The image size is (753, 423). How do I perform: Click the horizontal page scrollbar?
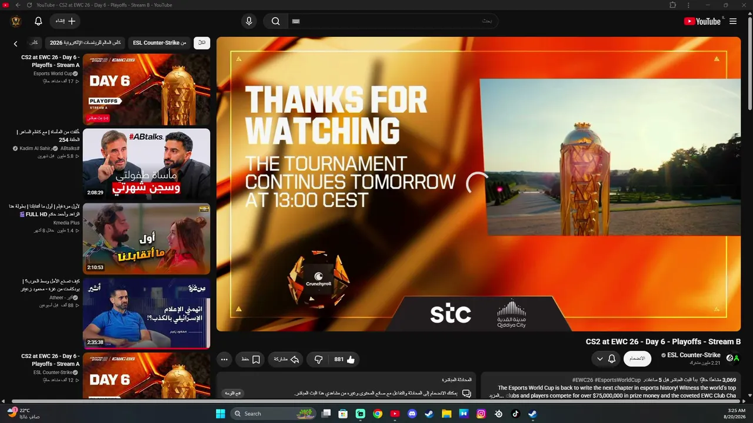click(376, 402)
